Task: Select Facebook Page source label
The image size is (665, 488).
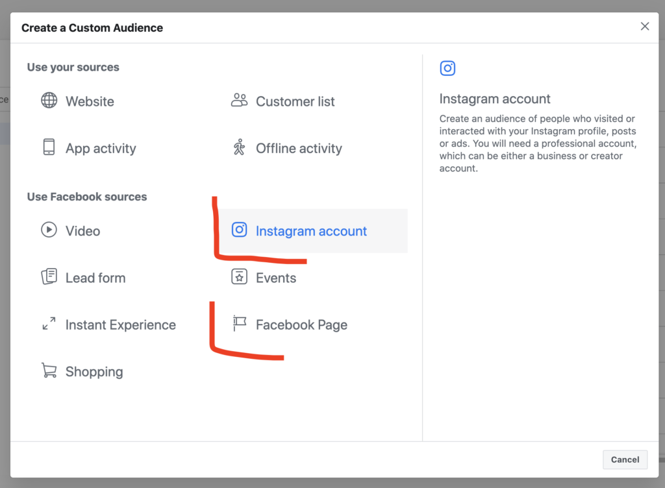Action: [301, 325]
